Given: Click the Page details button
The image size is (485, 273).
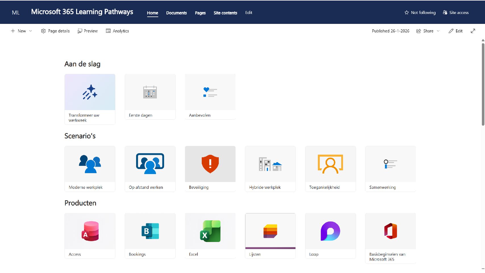Looking at the screenshot, I should (x=55, y=31).
